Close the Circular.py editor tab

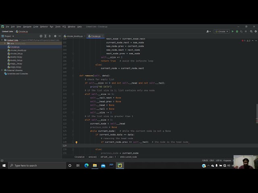102,36
